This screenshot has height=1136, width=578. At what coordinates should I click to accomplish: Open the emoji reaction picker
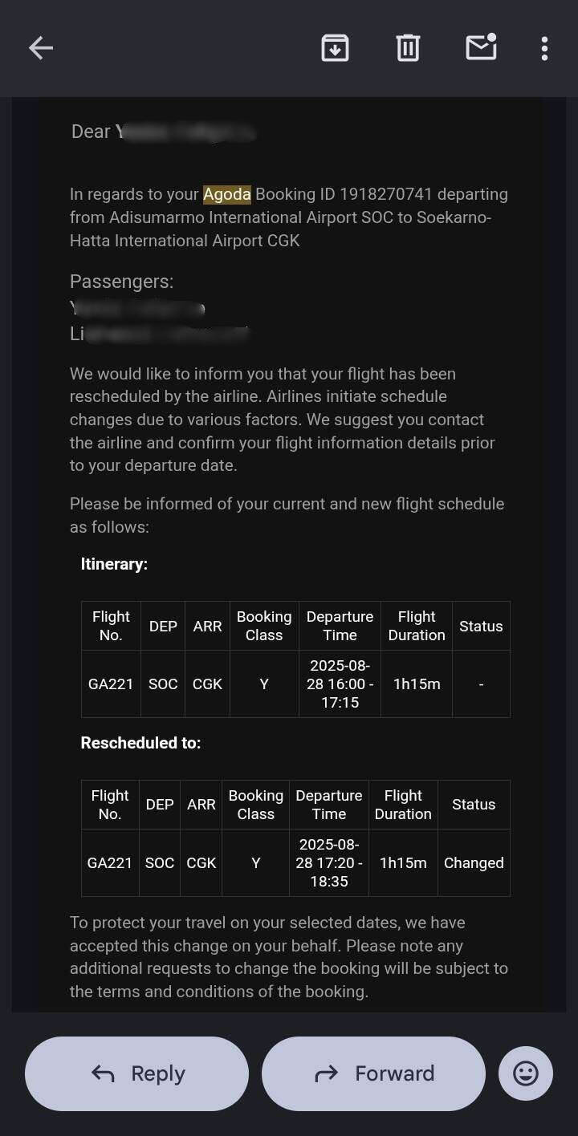526,1073
